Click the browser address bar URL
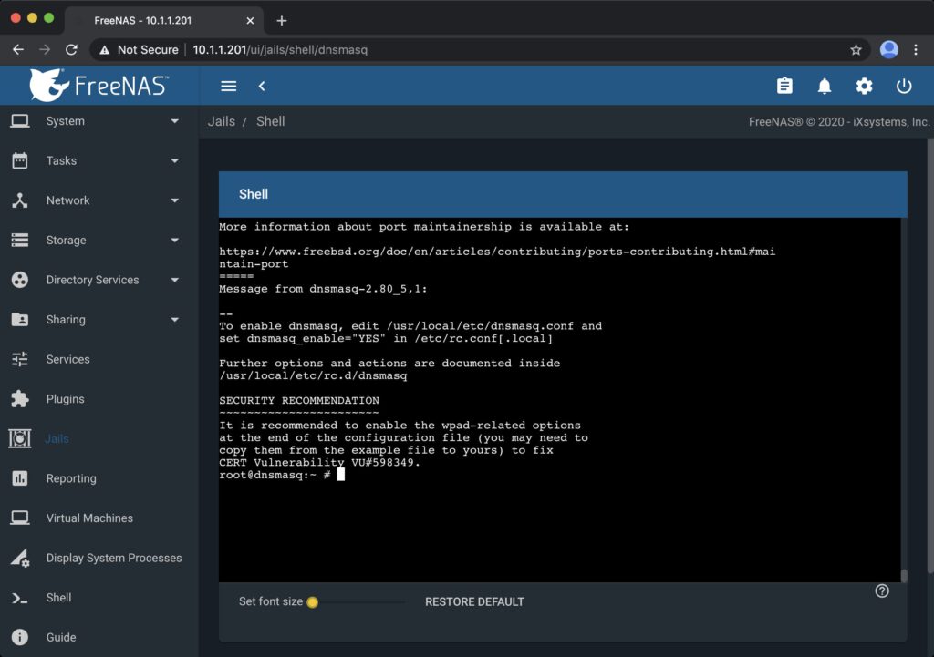The image size is (934, 657). (280, 50)
